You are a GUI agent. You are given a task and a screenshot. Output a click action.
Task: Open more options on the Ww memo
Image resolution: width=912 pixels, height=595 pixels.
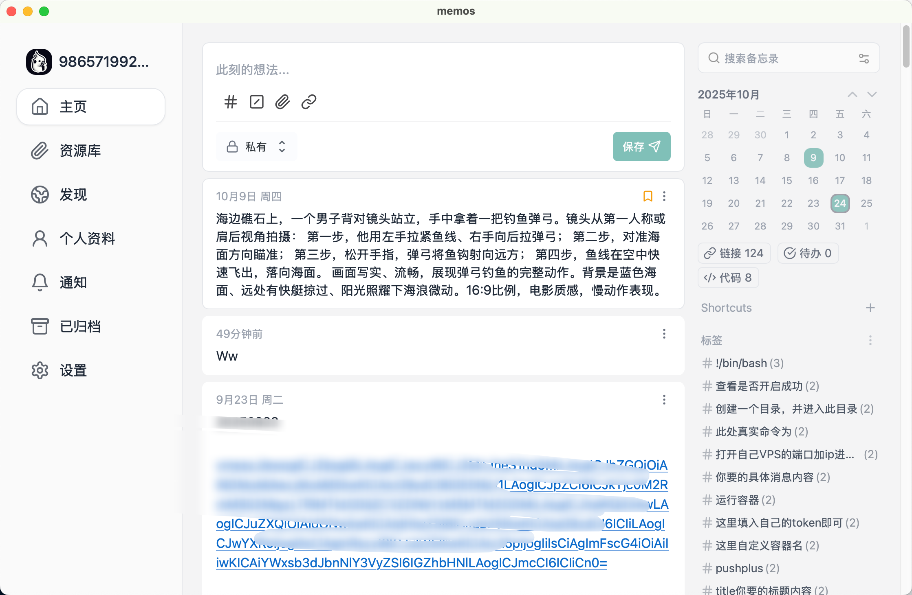(x=664, y=334)
